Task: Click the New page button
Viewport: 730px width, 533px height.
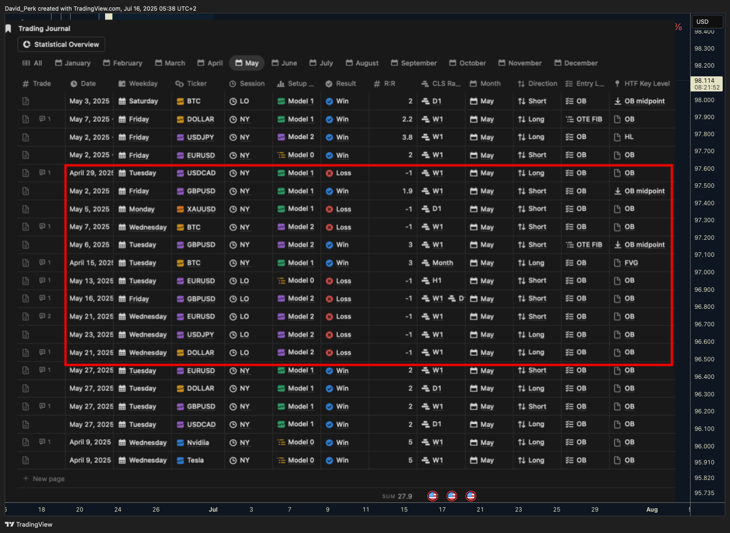Action: pos(44,479)
